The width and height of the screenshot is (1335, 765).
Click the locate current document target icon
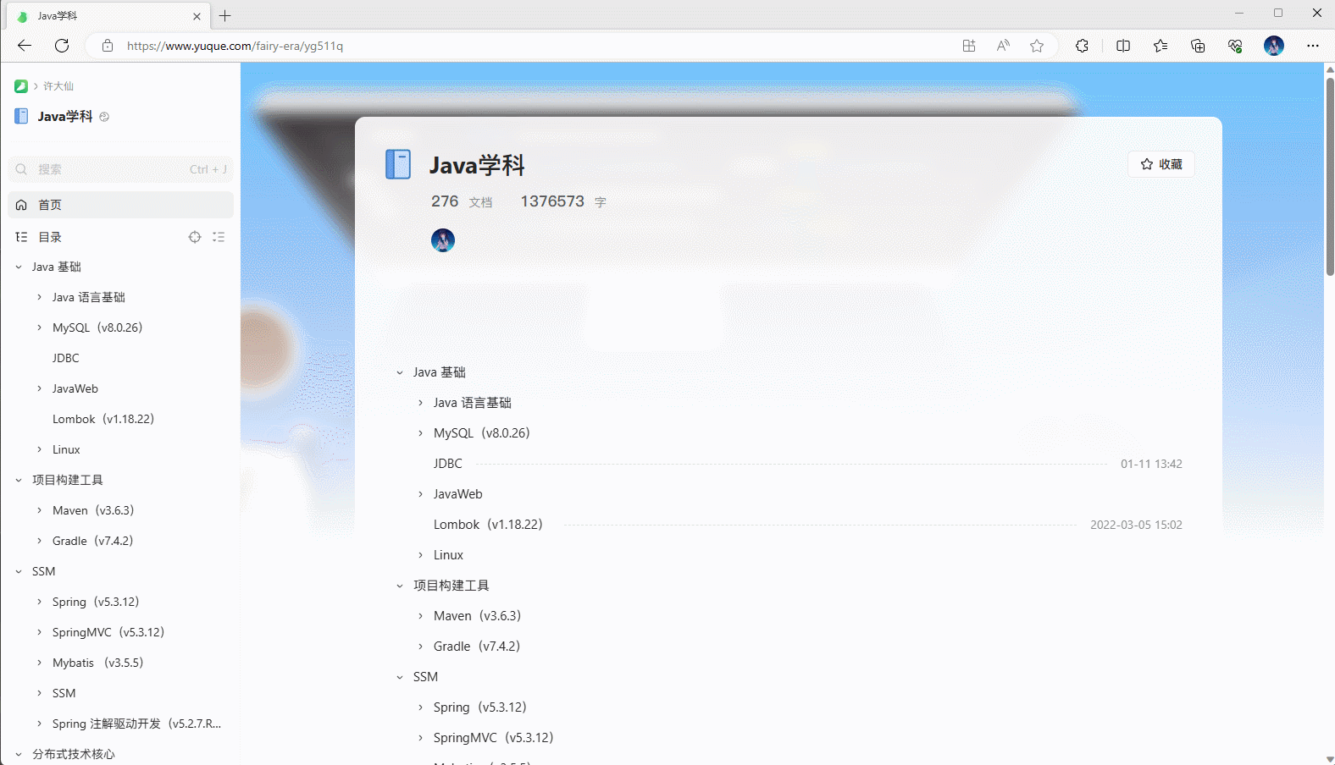pyautogui.click(x=195, y=237)
